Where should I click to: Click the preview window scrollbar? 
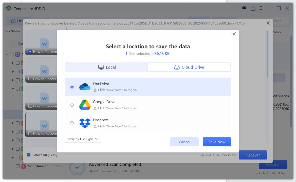[267, 55]
